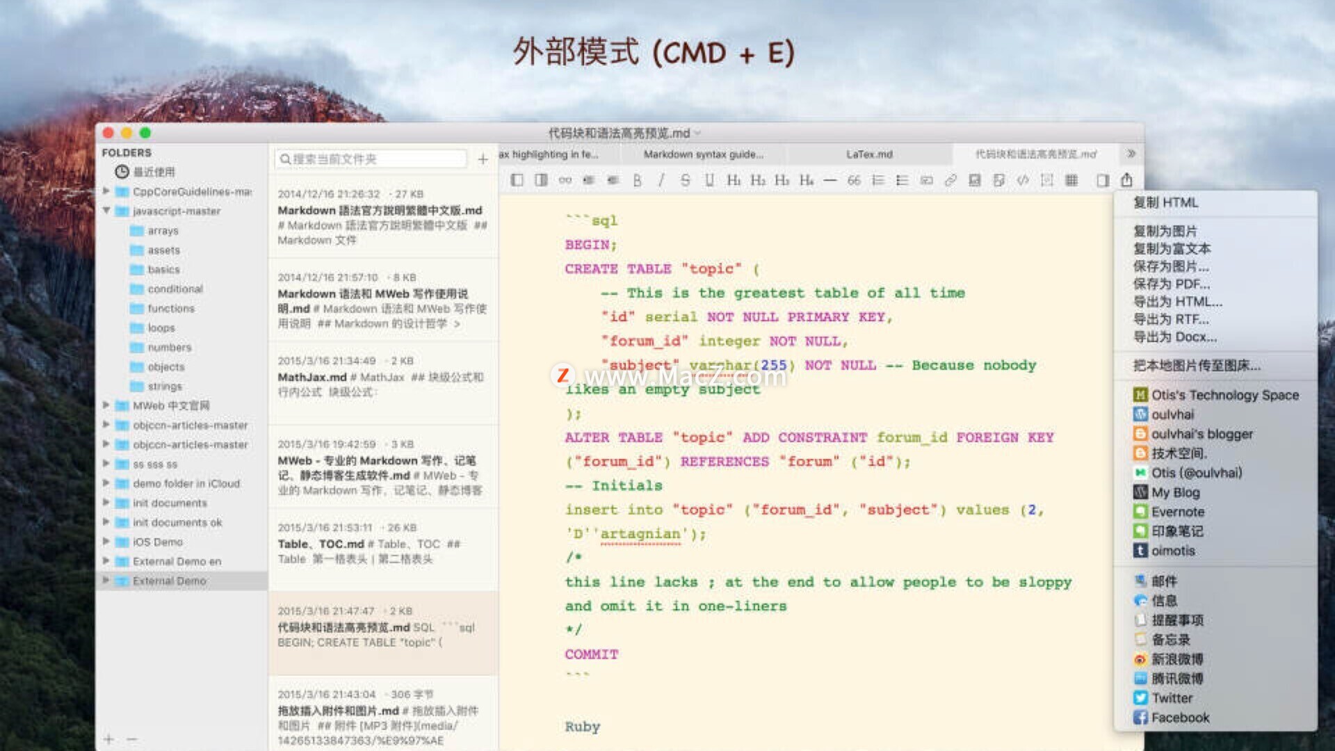Select strings subfolder

[164, 386]
